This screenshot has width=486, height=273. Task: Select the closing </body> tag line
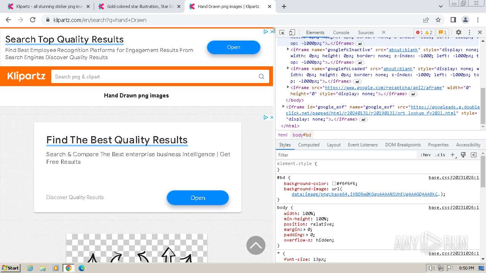point(295,100)
